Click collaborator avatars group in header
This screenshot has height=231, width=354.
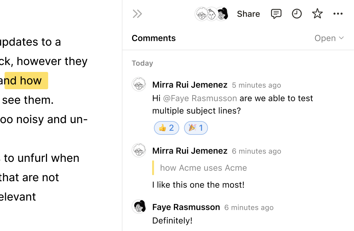click(x=212, y=14)
